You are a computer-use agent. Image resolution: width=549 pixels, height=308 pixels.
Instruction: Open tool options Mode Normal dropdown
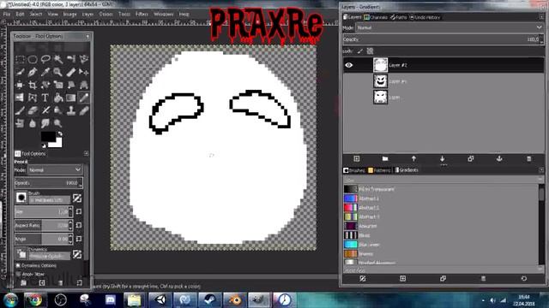click(x=55, y=170)
